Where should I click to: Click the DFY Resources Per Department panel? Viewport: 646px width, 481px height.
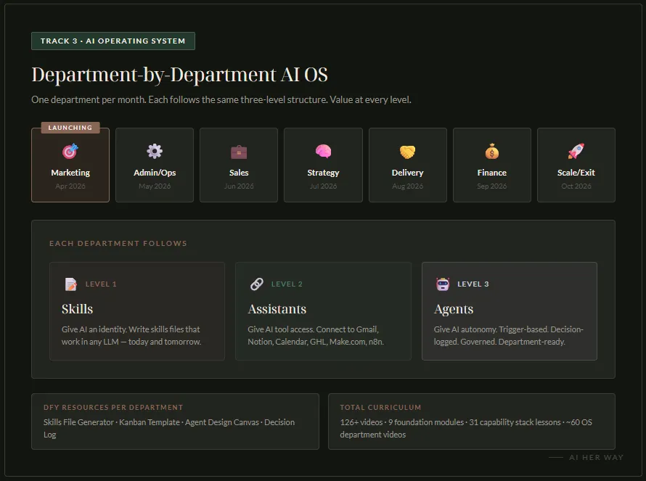point(175,422)
